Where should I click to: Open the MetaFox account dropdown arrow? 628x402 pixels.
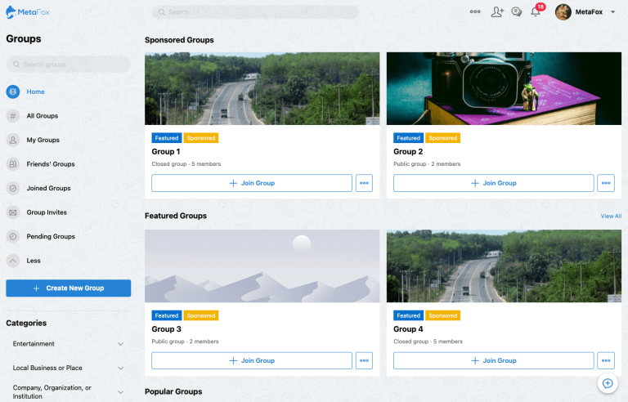tap(612, 12)
